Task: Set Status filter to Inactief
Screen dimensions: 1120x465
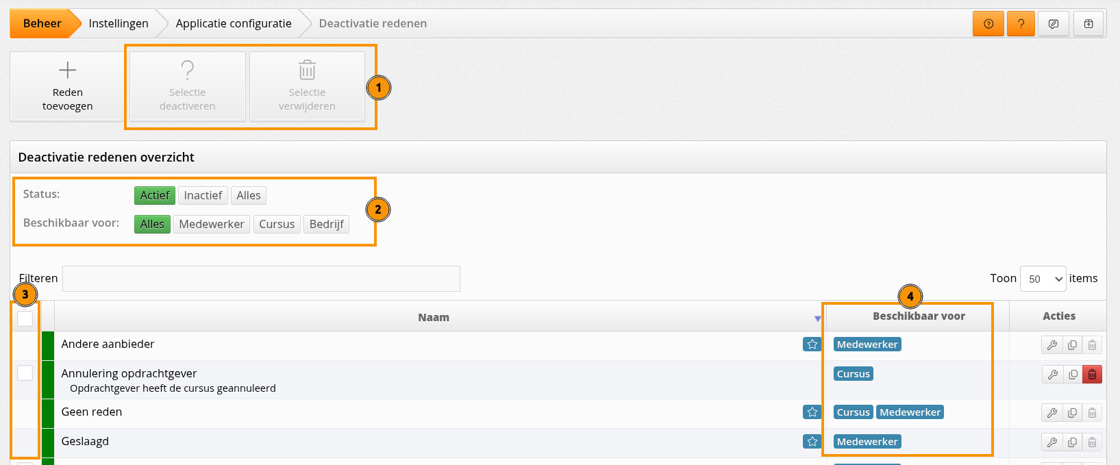Action: pyautogui.click(x=203, y=196)
